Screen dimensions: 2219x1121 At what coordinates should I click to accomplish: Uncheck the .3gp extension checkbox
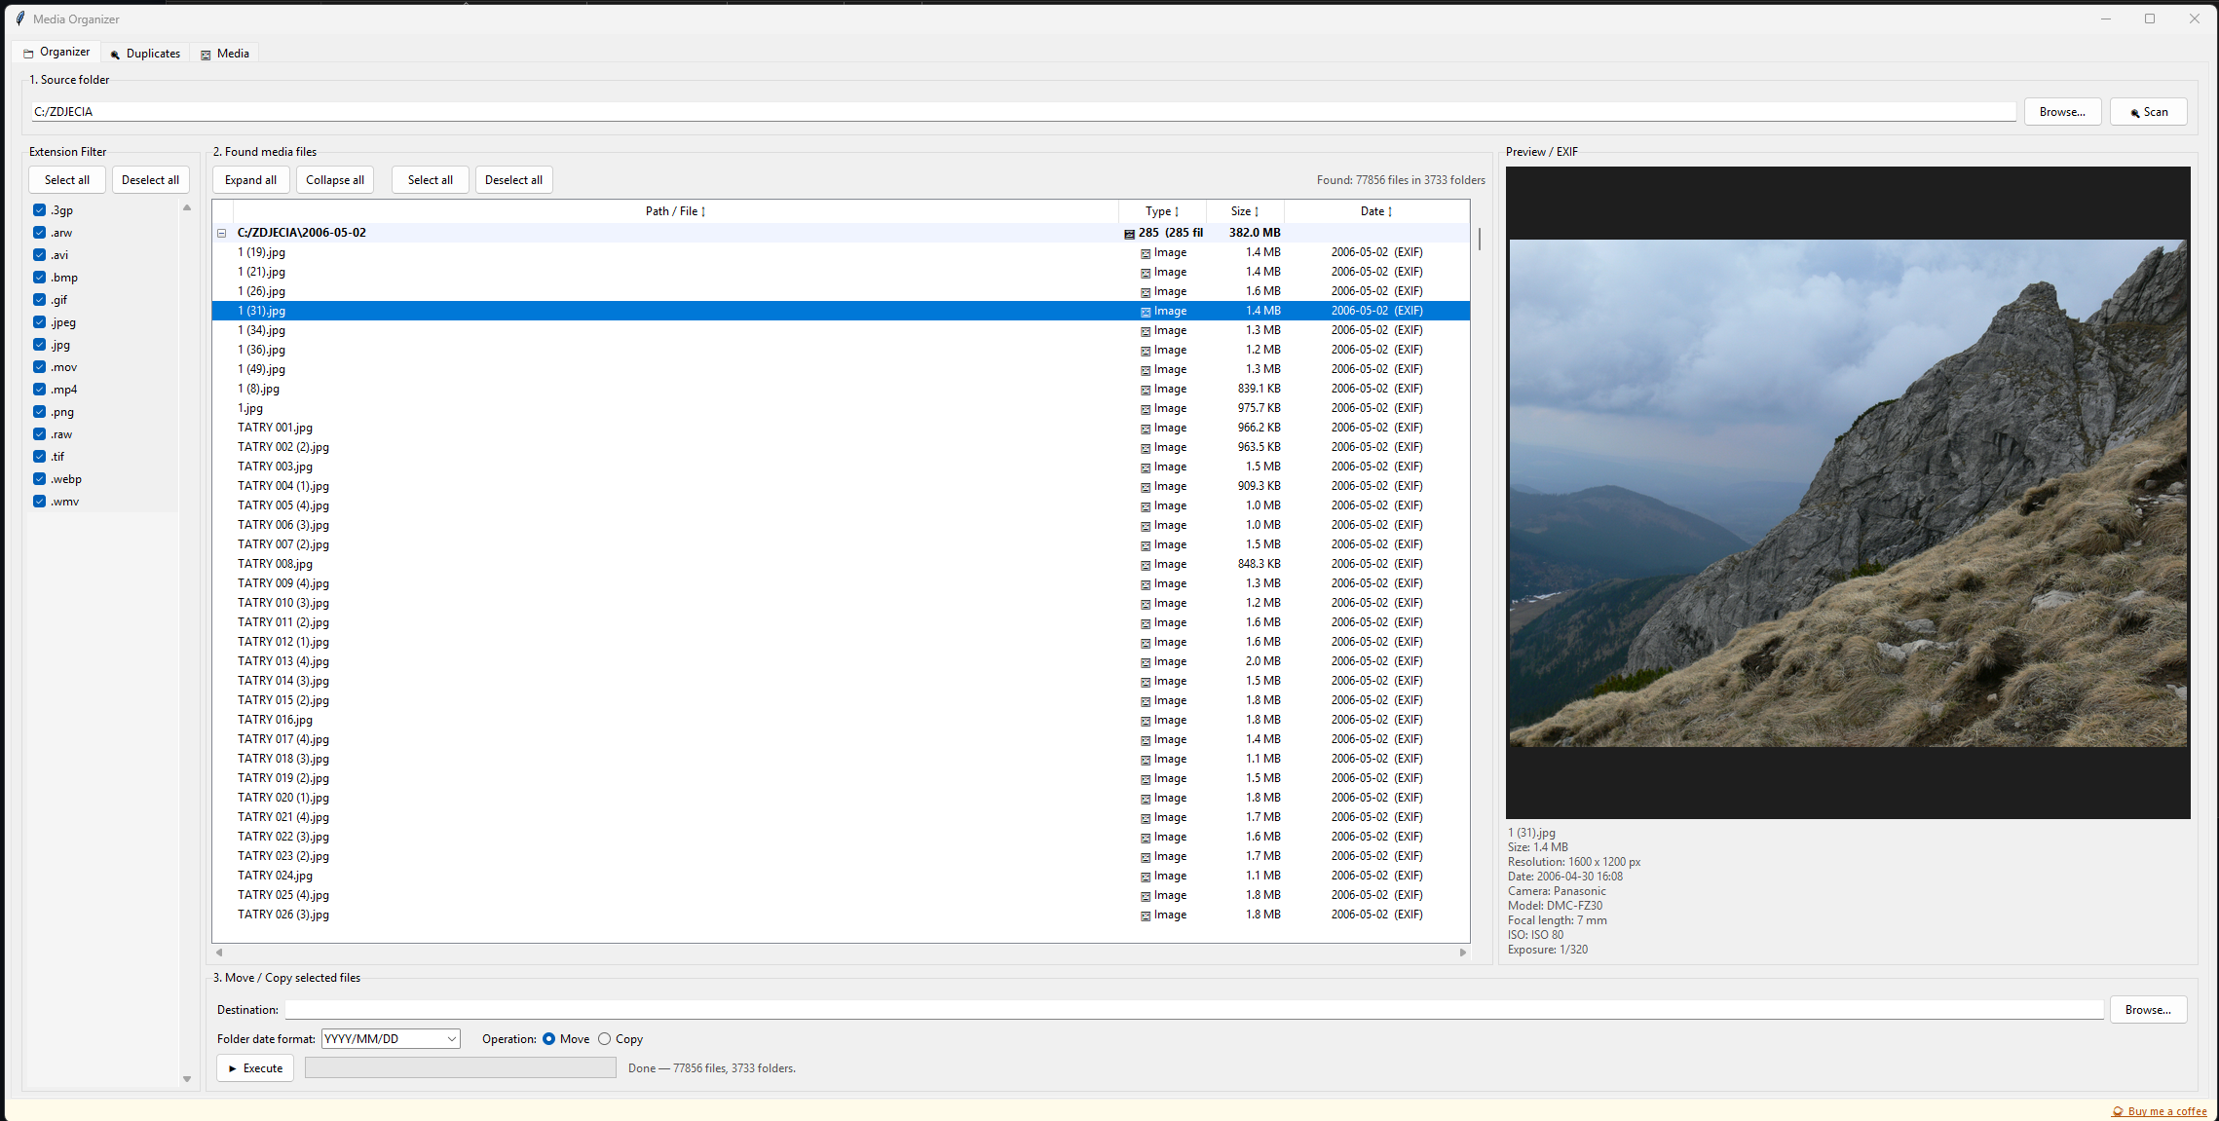click(x=40, y=210)
